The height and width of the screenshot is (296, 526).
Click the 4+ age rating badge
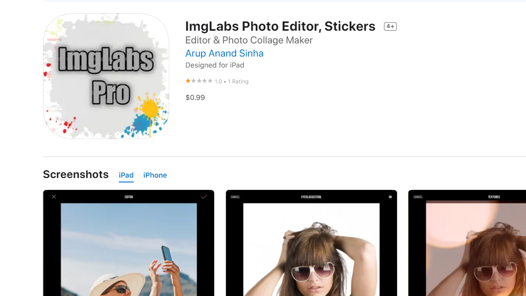click(390, 26)
